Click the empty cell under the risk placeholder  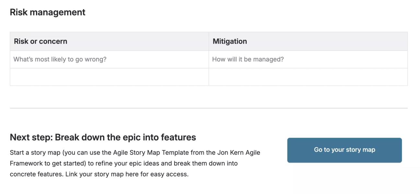pos(110,76)
